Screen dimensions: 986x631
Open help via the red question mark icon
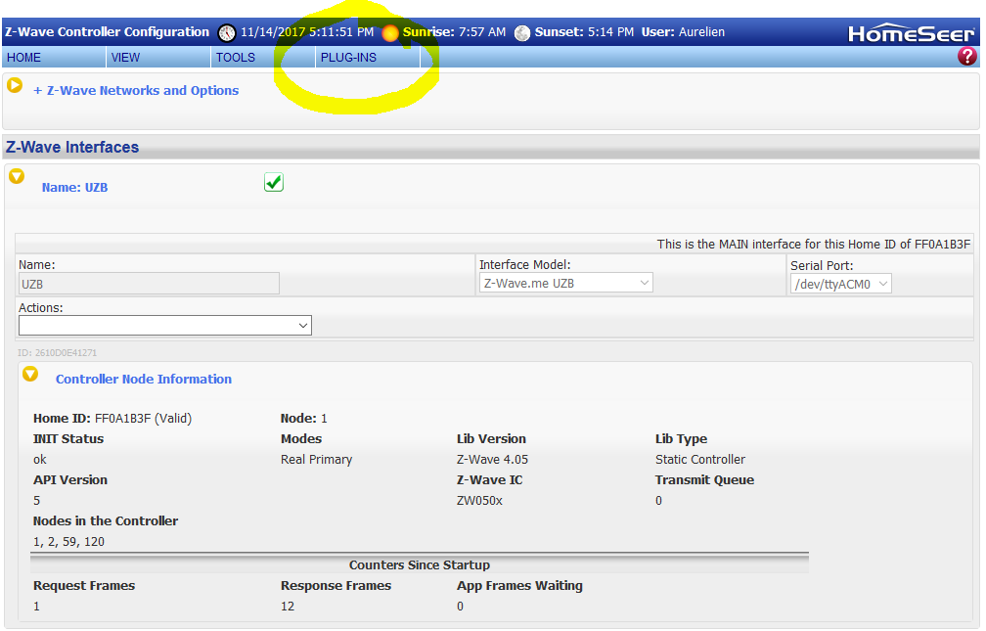(967, 57)
